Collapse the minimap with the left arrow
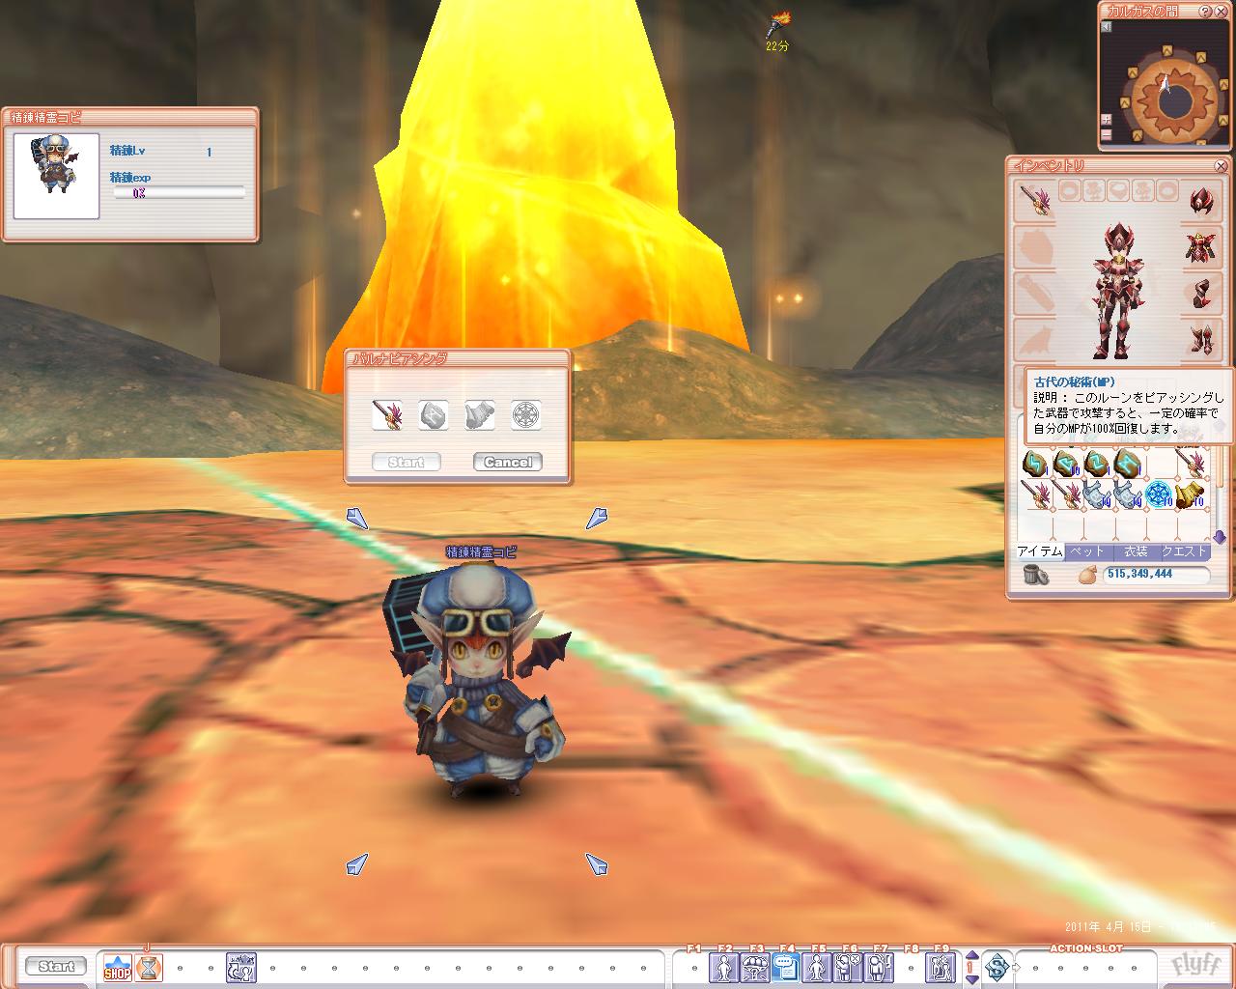Screen dimensions: 1236x989 coord(1106,27)
